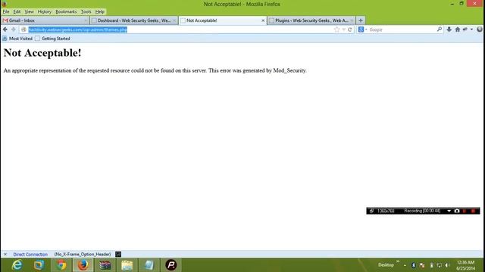Open the View menu
Viewport: 485px width, 272px height.
29,12
